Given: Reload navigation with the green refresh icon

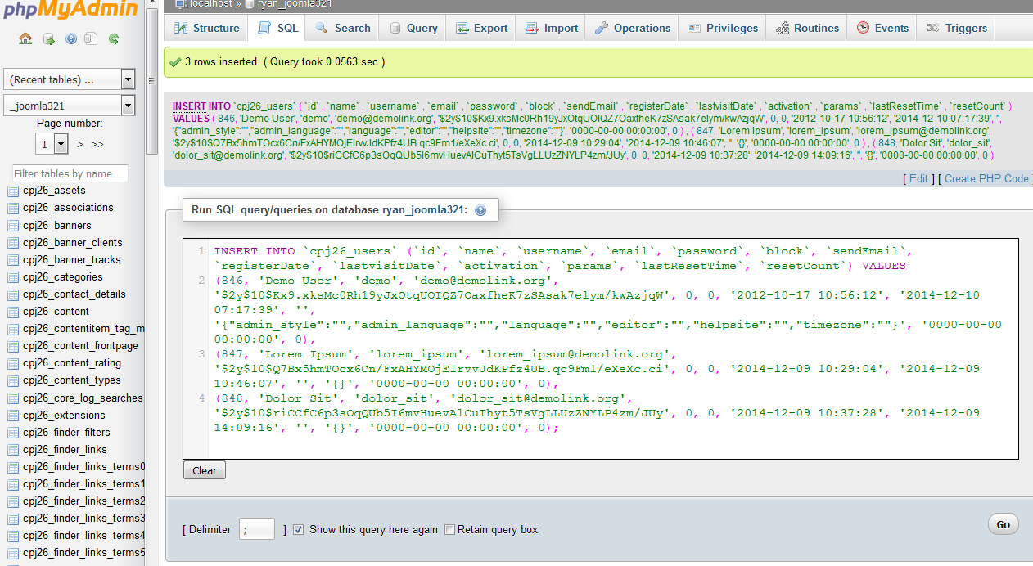Looking at the screenshot, I should pos(114,38).
